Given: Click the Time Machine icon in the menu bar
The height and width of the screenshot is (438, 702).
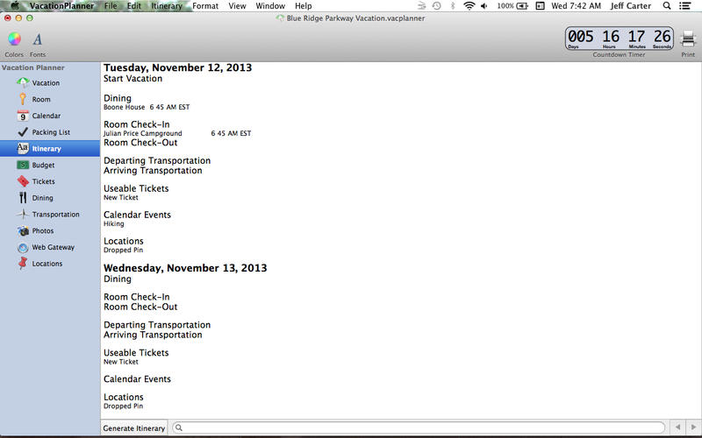Looking at the screenshot, I should click(x=437, y=6).
